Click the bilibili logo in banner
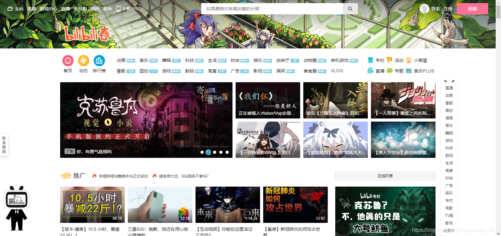501x236 pixels. 87,33
